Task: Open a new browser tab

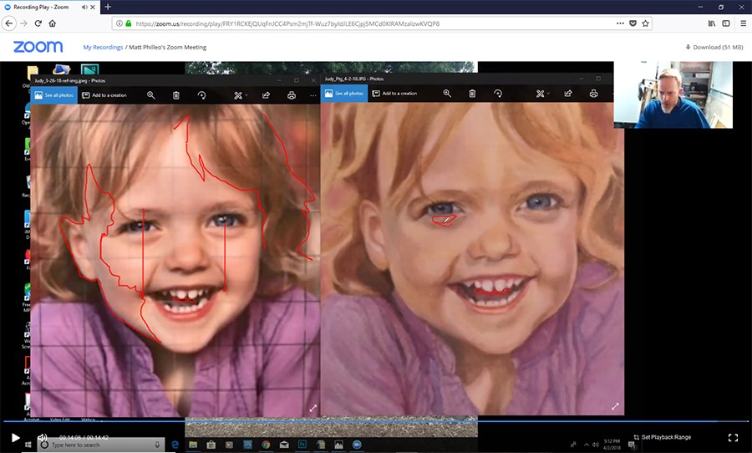Action: pos(108,7)
